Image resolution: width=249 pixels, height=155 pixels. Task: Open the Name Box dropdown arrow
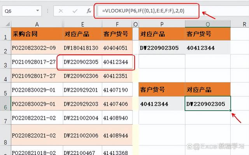pos(38,10)
